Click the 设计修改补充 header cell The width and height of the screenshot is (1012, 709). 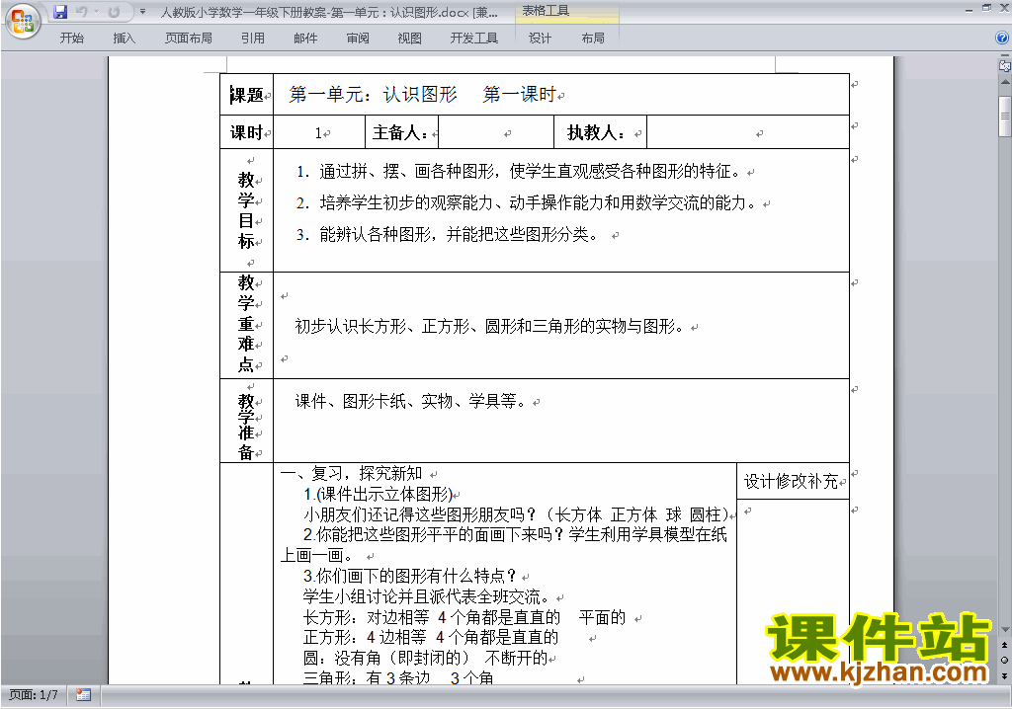click(793, 481)
